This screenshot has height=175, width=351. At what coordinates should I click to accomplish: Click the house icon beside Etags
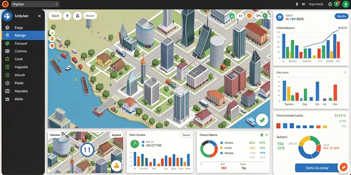[8, 28]
